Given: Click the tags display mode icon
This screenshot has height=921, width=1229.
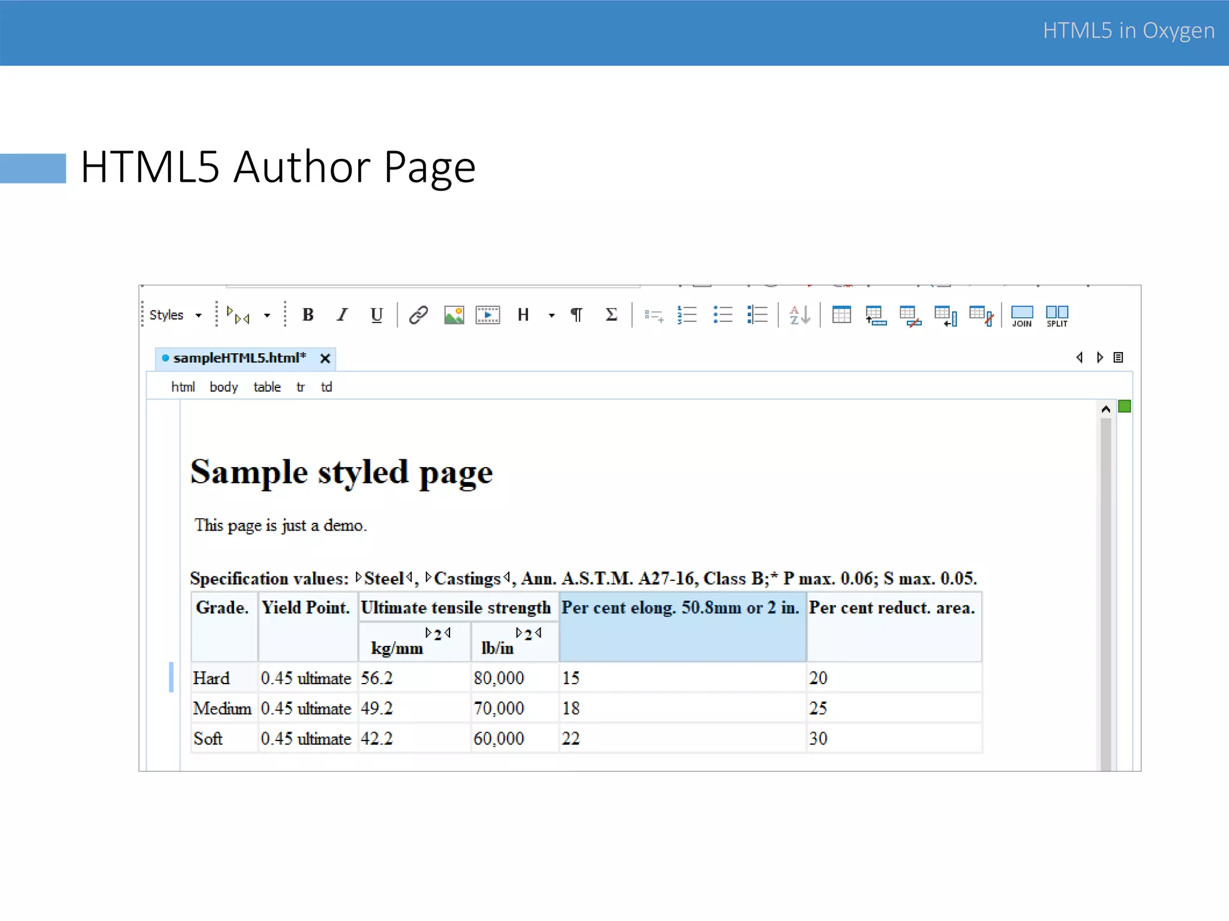Looking at the screenshot, I should click(238, 315).
